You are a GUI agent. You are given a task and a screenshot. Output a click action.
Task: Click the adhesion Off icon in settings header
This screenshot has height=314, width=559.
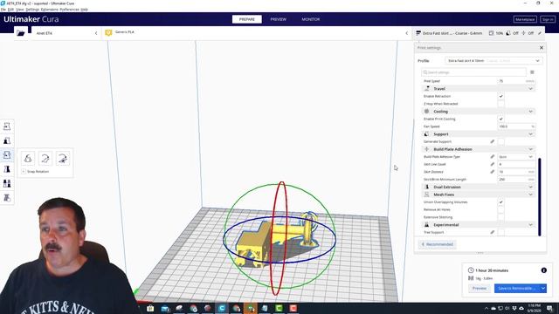(x=524, y=33)
